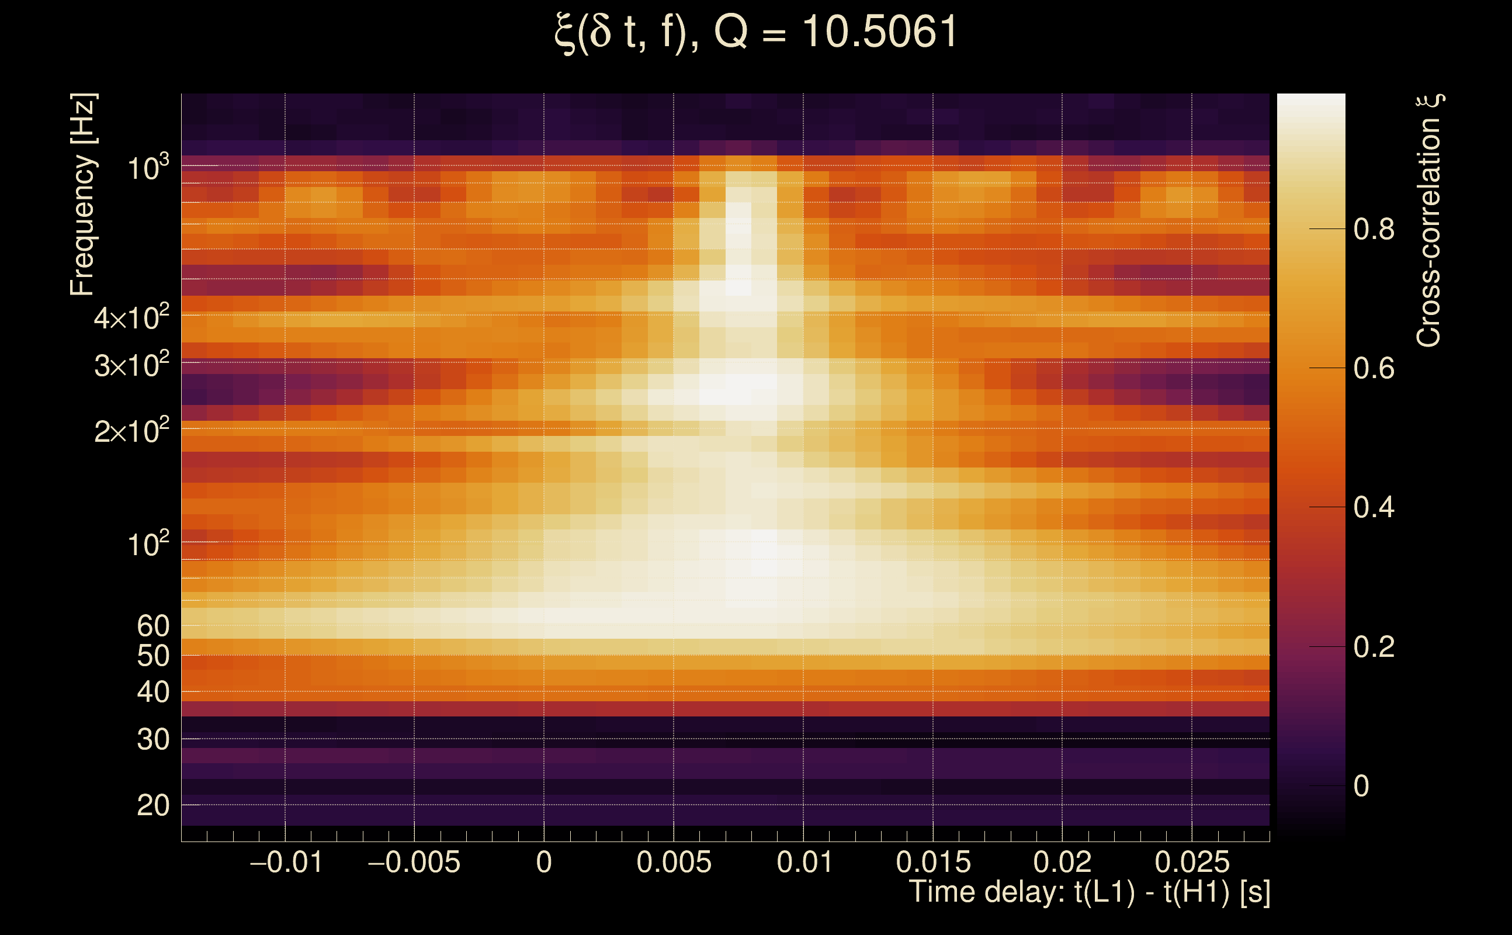Click the 2×10² frequency axis label
Screen dimensions: 1512x935
coord(131,431)
